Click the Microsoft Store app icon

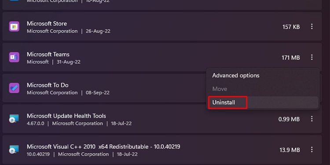click(15, 26)
